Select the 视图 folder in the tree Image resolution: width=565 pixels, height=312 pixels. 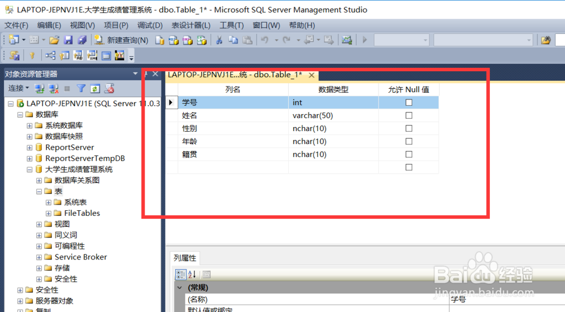[x=62, y=224]
